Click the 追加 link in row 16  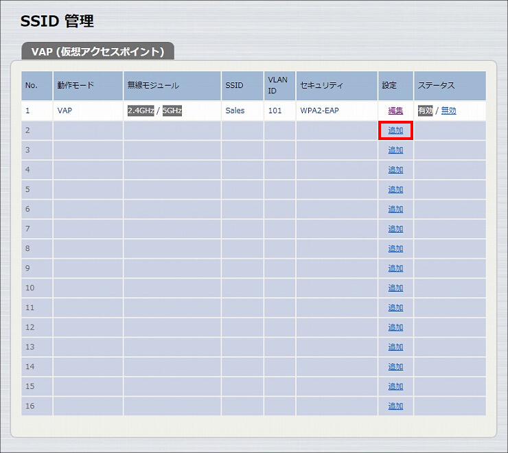[x=395, y=406]
